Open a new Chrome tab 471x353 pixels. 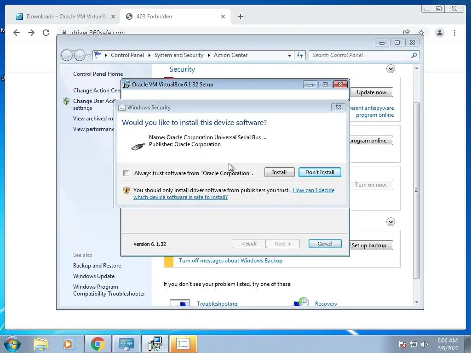pyautogui.click(x=240, y=17)
